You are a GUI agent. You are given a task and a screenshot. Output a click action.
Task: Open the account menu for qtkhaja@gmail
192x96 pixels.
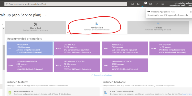pos(180,4)
